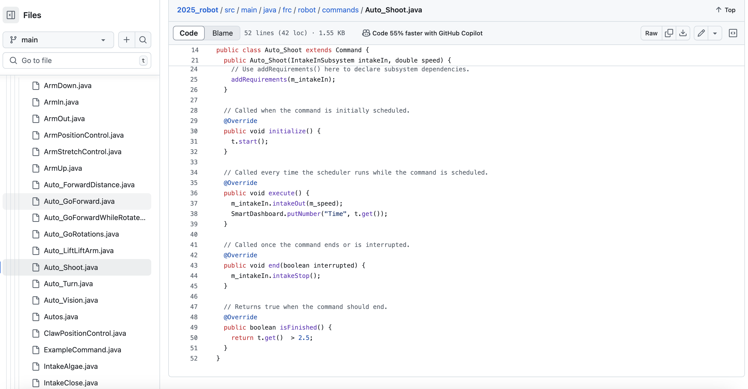Click the initialize method name in code
The height and width of the screenshot is (389, 748).
click(287, 131)
